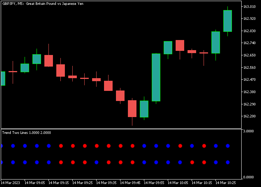Click the lower-row blue dot above the 09:55 label
The height and width of the screenshot is (187, 261).
pos(144,162)
